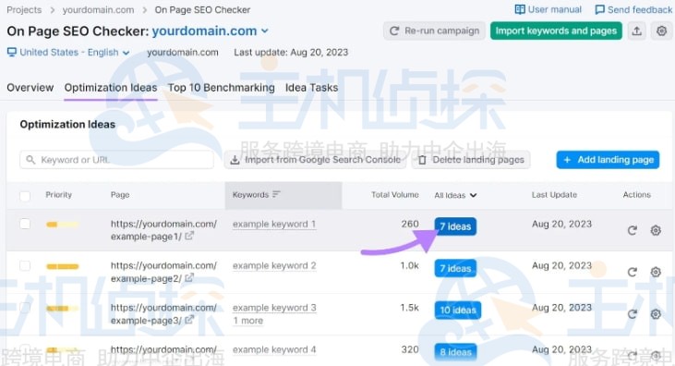Screen dimensions: 675x366
Task: Refresh the example-page1 row
Action: (x=632, y=231)
